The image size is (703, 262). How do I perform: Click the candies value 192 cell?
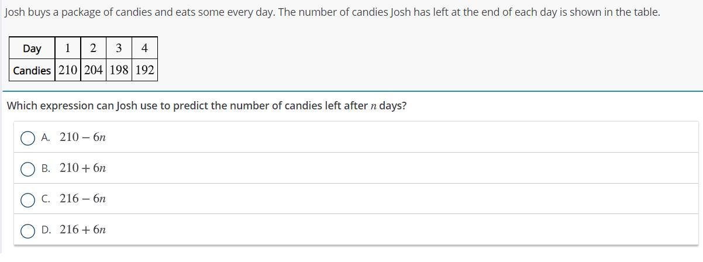[x=144, y=71]
